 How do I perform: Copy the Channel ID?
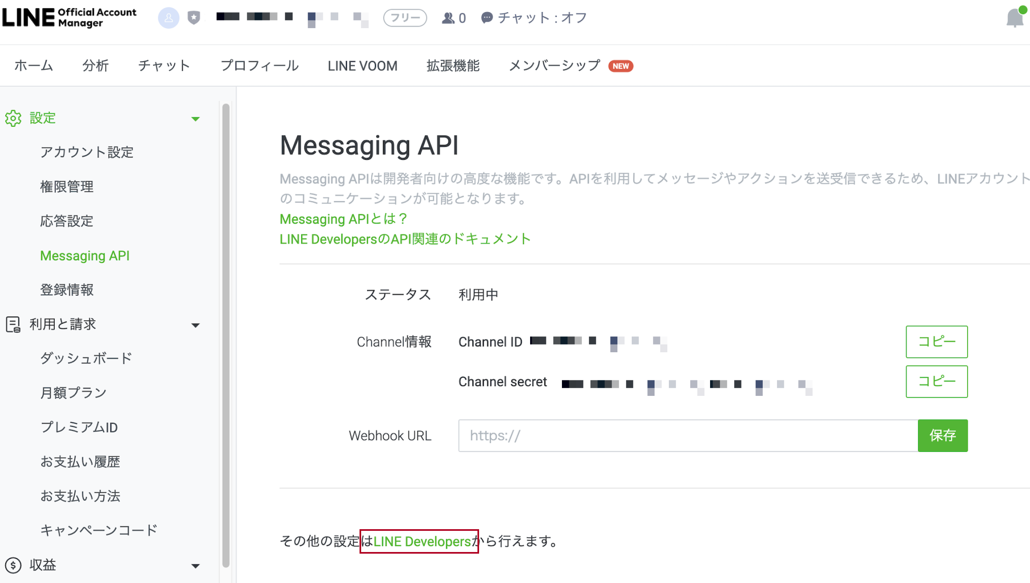937,342
